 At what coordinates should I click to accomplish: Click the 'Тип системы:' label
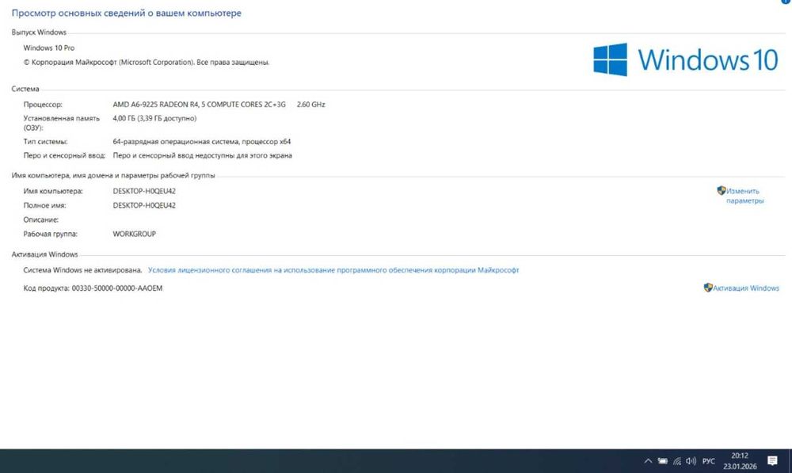45,142
